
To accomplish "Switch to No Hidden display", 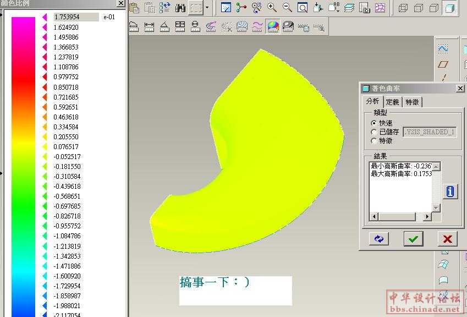I will (x=434, y=8).
